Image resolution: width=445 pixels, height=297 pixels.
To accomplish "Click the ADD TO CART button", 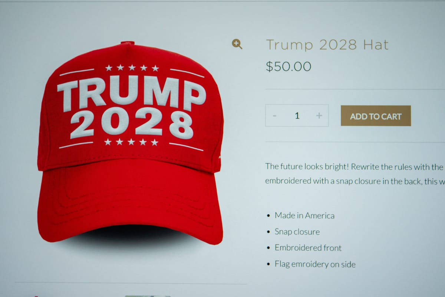I will pyautogui.click(x=376, y=116).
